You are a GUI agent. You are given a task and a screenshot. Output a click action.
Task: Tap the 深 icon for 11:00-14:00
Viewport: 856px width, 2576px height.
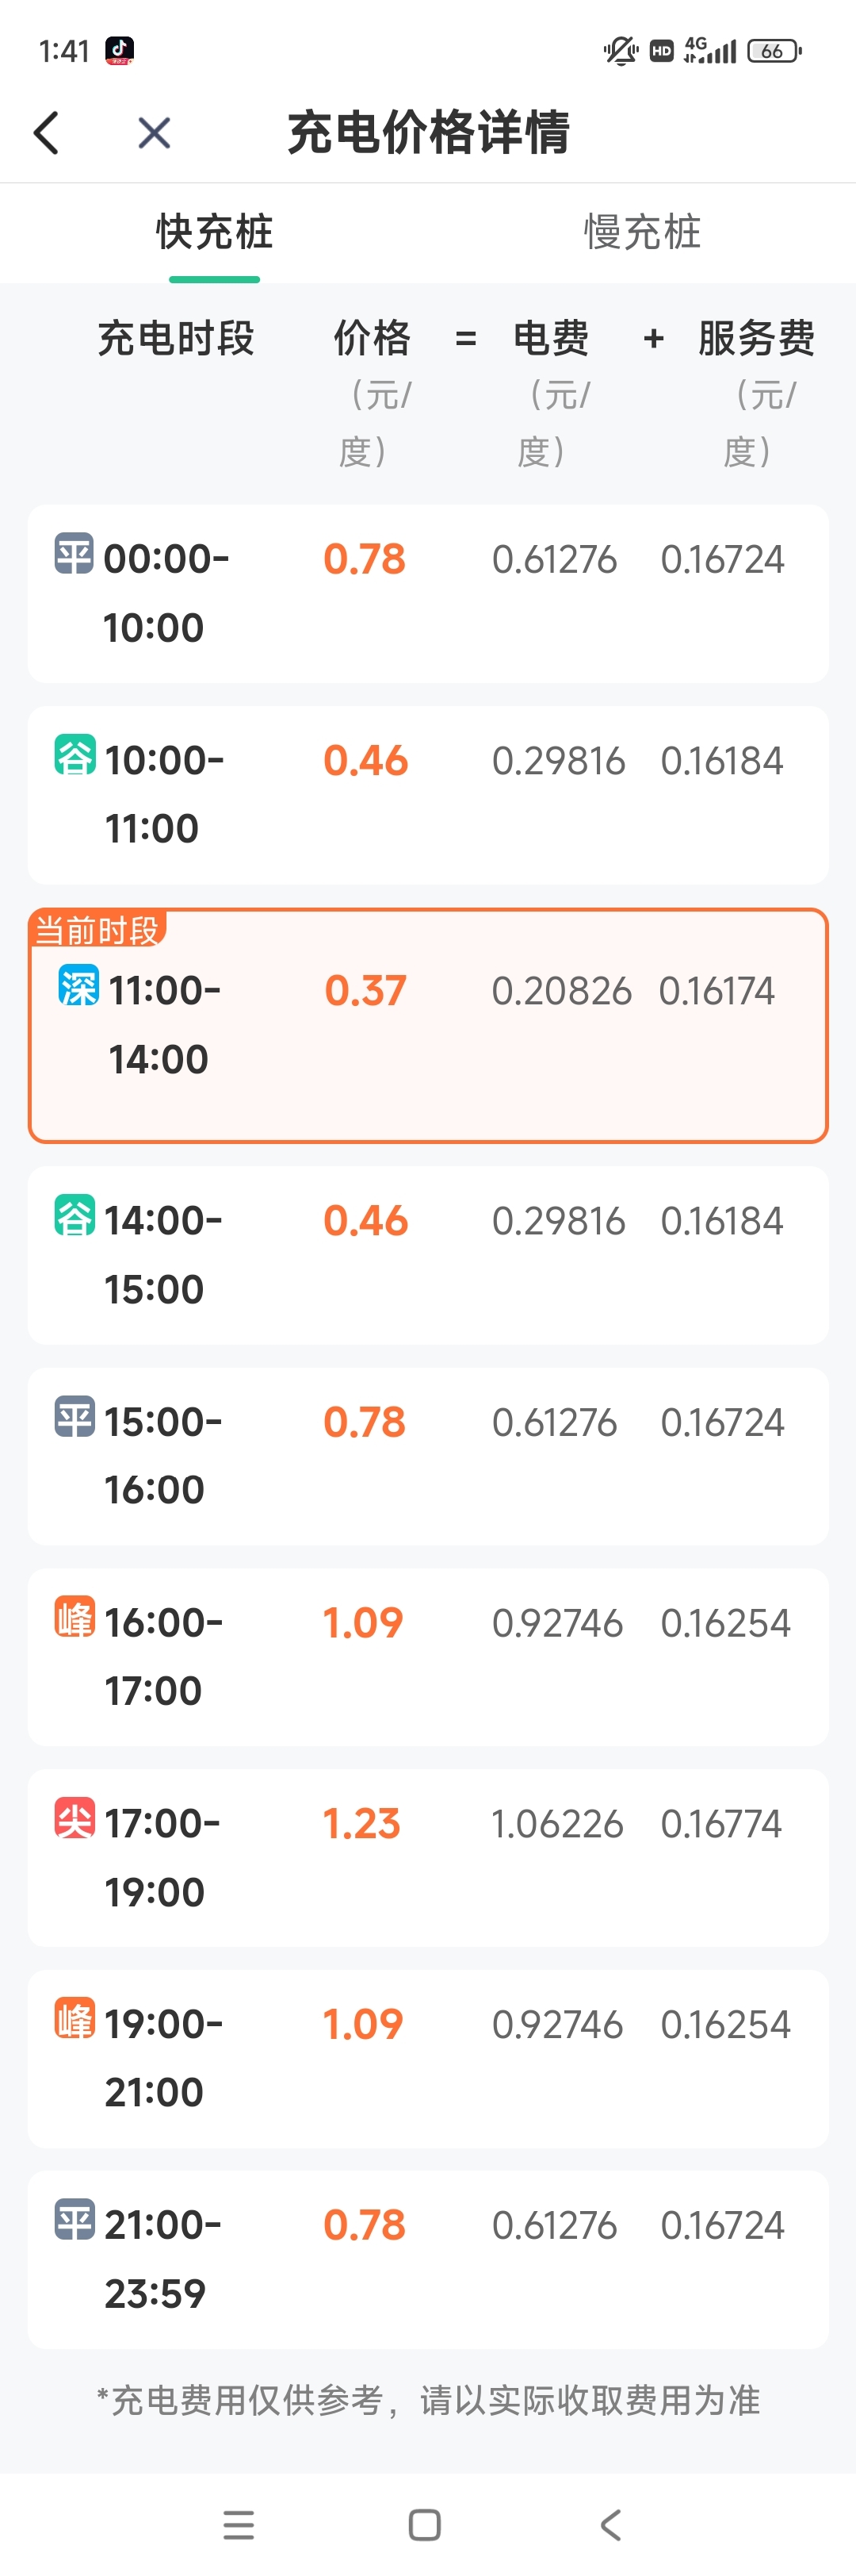[79, 986]
